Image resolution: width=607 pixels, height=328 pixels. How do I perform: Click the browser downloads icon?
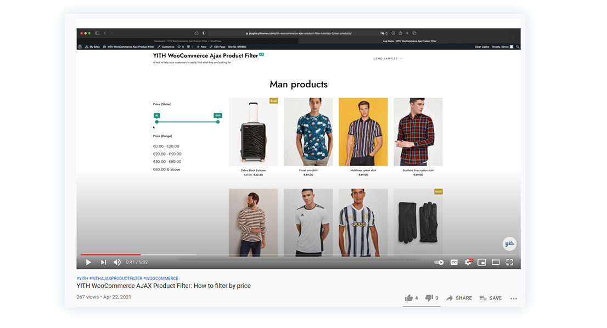tap(394, 33)
